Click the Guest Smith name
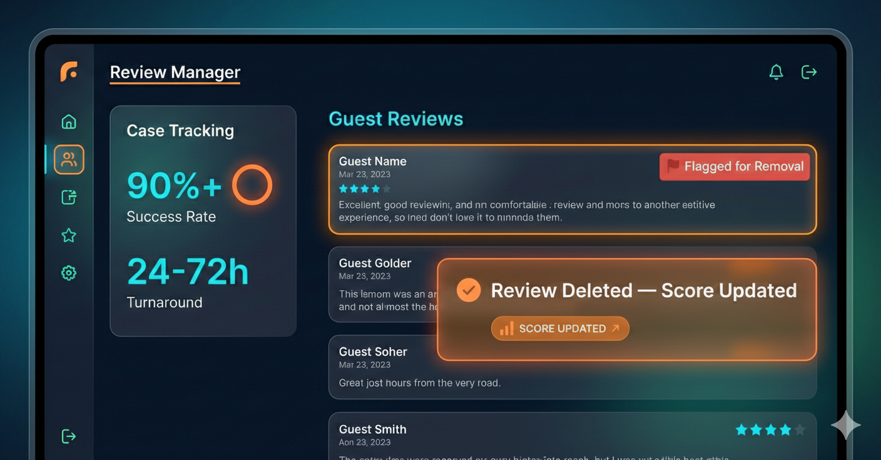The height and width of the screenshot is (460, 881). tap(372, 429)
